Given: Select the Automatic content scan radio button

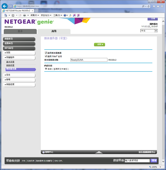Looking at the screenshot, I should (46, 69).
